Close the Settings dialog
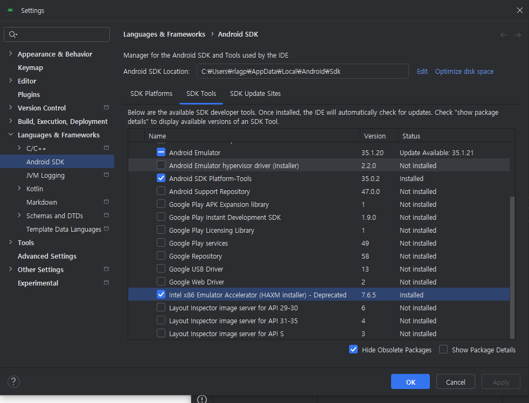The width and height of the screenshot is (529, 403). click(x=519, y=10)
